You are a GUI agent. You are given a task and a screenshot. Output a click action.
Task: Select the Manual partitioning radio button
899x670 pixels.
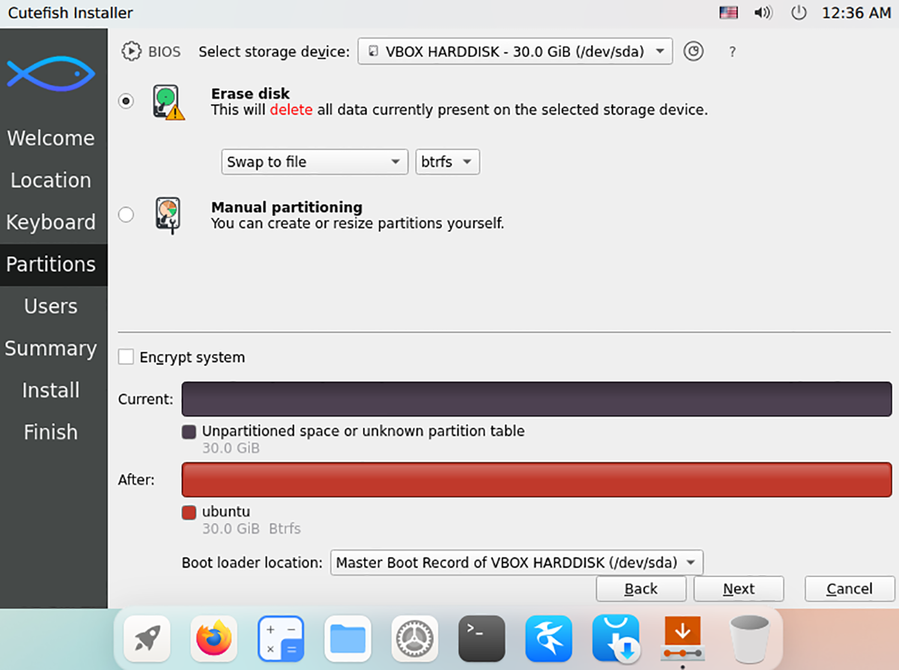click(126, 215)
